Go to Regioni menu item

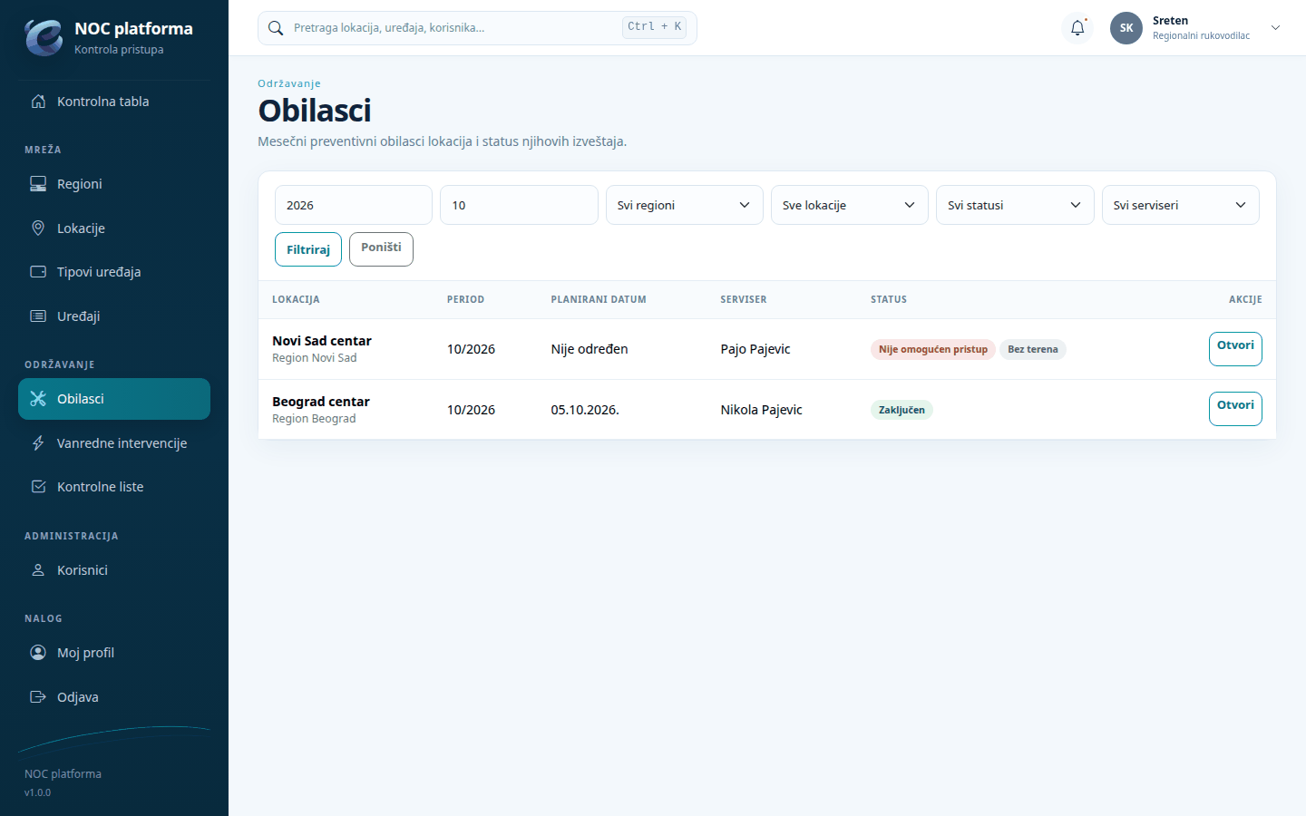[x=114, y=184]
